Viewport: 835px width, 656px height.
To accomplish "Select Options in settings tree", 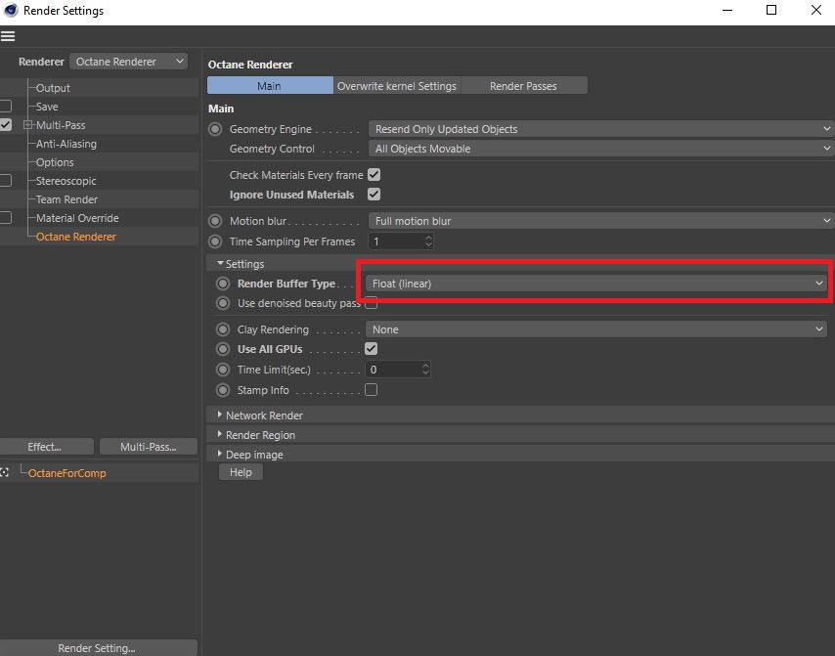I will pos(55,162).
